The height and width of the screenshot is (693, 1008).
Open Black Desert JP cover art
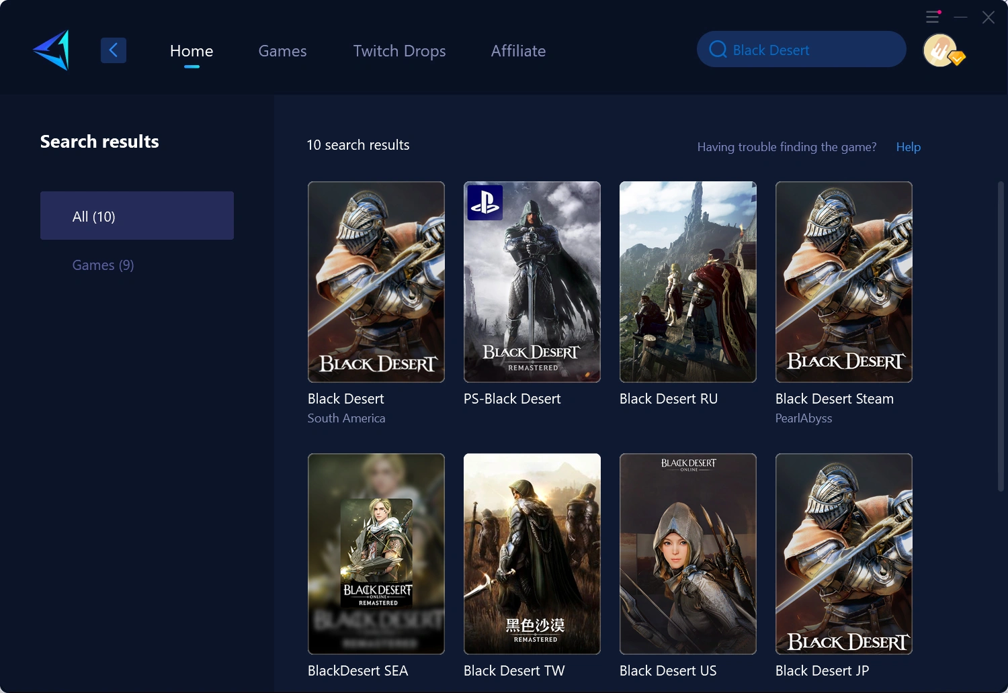(844, 554)
